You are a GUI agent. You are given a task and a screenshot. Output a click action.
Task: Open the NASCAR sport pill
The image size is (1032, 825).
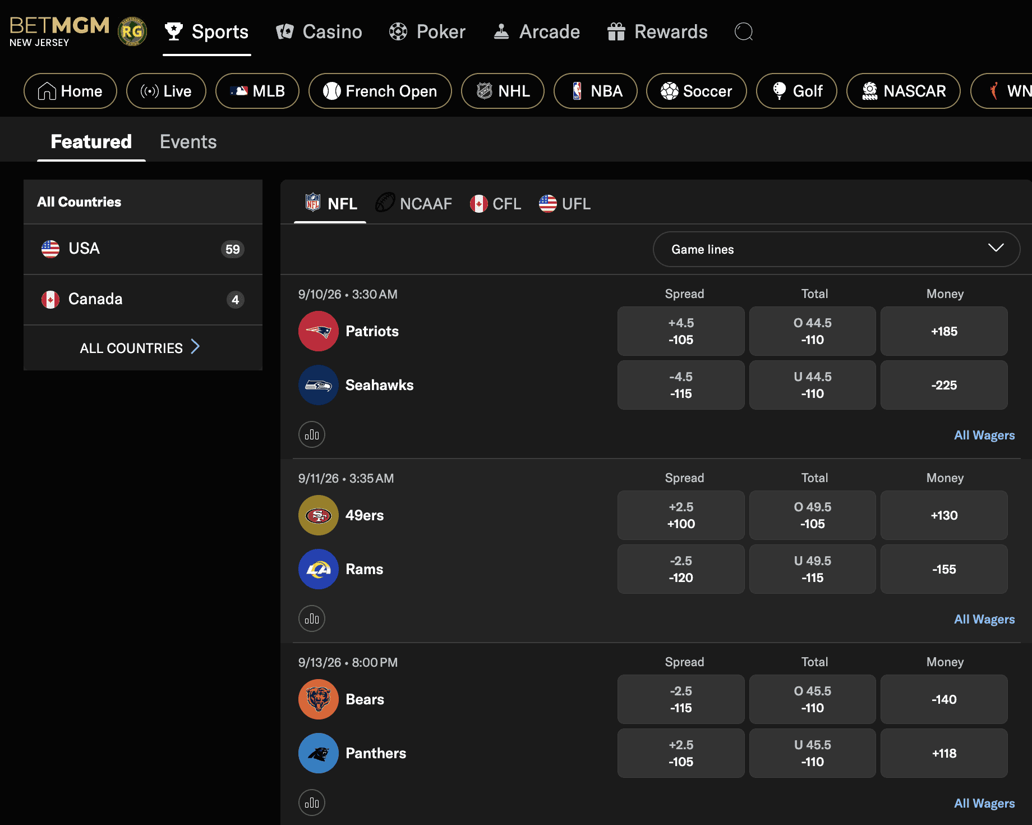pyautogui.click(x=904, y=91)
